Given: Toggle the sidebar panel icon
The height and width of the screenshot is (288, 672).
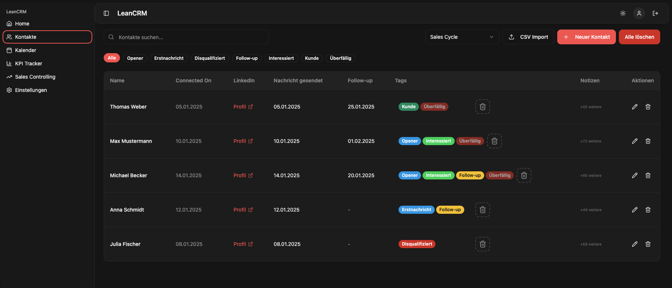Looking at the screenshot, I should click(106, 13).
